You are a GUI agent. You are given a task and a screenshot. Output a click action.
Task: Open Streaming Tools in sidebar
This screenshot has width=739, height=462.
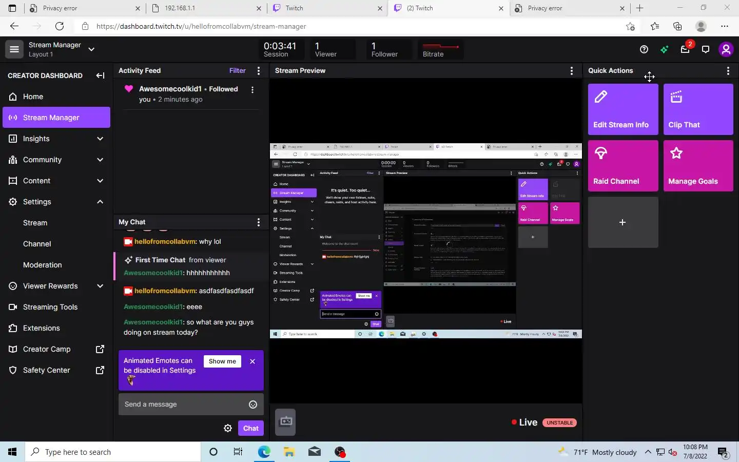(x=56, y=307)
